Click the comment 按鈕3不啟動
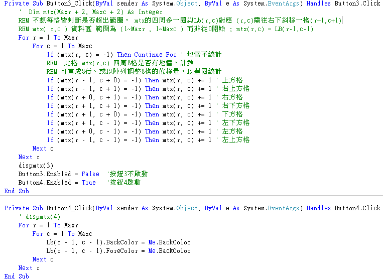The height and width of the screenshot is (280, 383). point(127,174)
